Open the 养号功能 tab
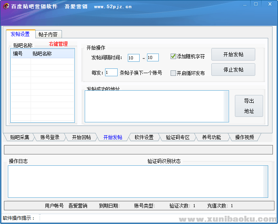The height and width of the screenshot is (224, 278). tap(211, 137)
